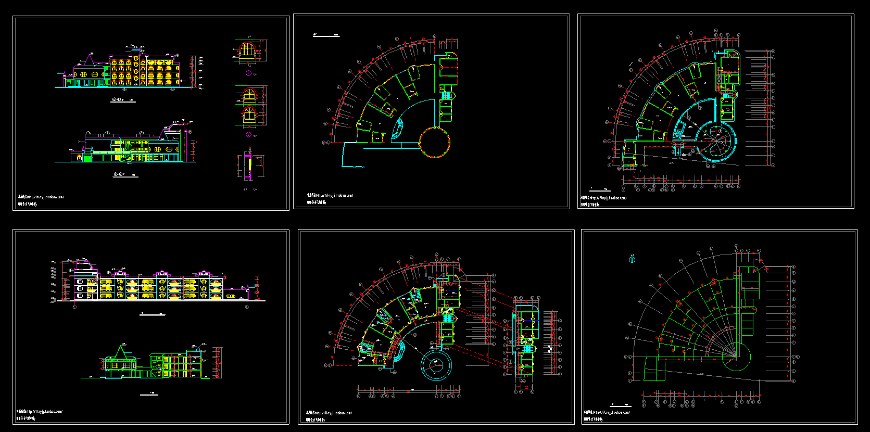Click the cyan curved stair in top-middle plan
Screen dimensions: 870x432
tap(398, 129)
